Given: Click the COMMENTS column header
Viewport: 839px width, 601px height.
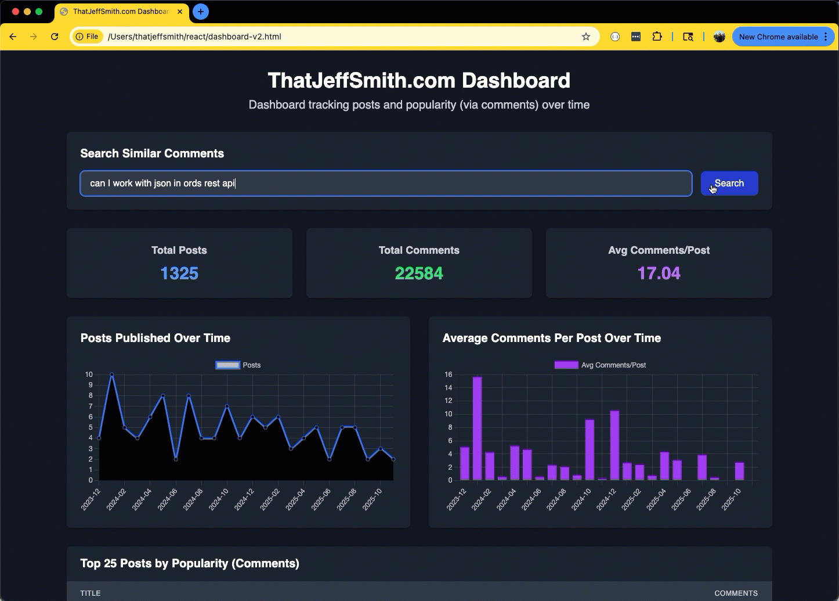Looking at the screenshot, I should pos(736,593).
